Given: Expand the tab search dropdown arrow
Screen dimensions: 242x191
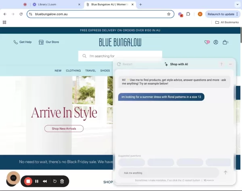Looking at the screenshot, I should [238, 4].
